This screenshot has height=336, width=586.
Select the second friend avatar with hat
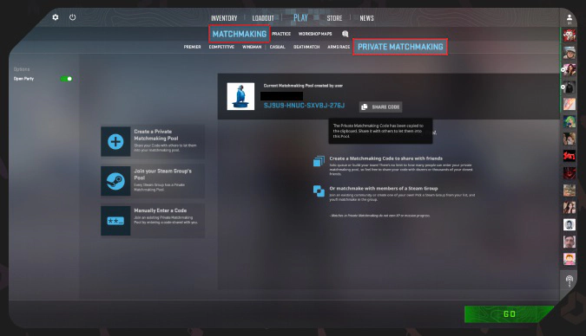[570, 53]
